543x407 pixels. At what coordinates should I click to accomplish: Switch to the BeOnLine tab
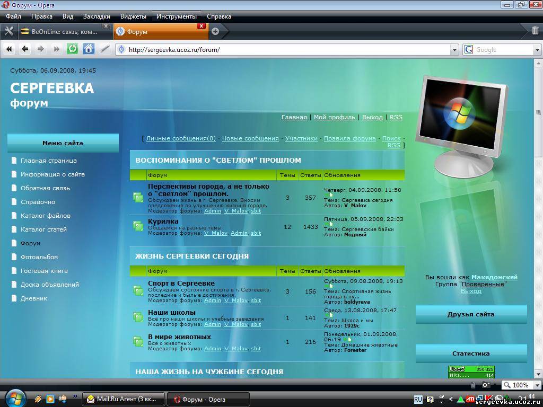tap(64, 31)
